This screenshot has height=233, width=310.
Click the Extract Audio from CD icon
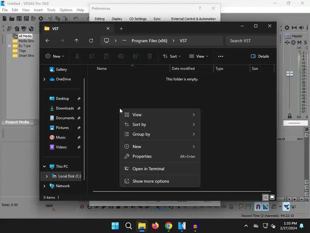(31, 29)
